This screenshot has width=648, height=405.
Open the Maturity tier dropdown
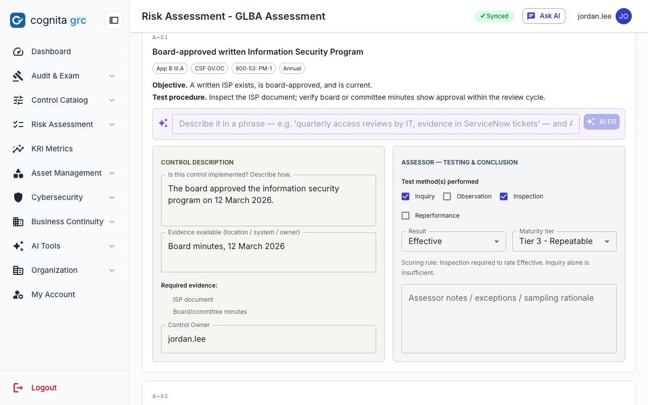point(564,241)
